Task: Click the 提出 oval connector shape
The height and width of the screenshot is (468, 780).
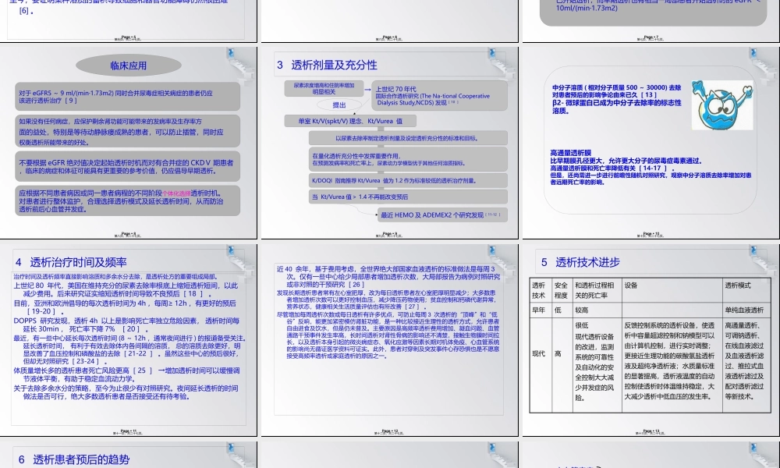Action: 339,105
